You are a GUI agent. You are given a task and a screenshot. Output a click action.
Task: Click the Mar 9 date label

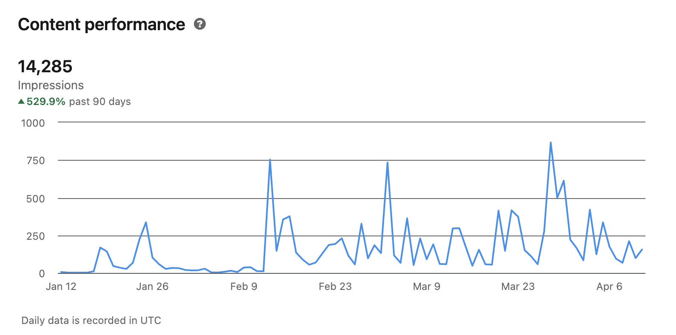point(426,287)
